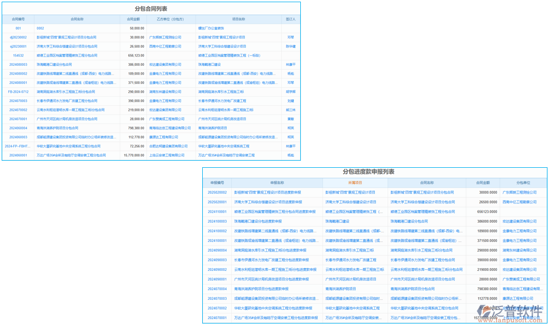Sort by 申报编号 column header
The image size is (548, 329).
pos(217,183)
